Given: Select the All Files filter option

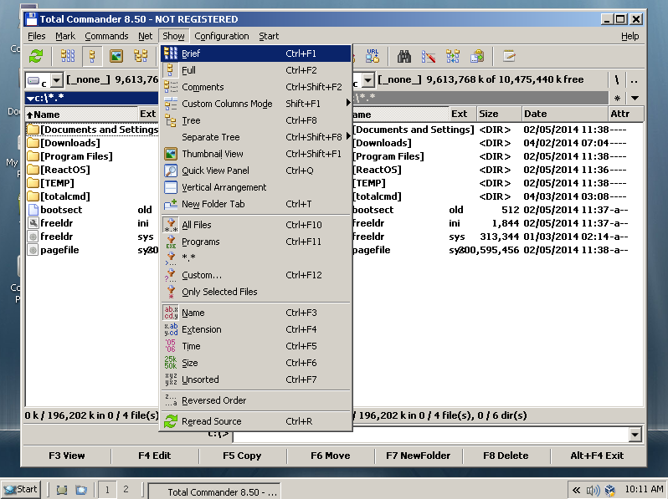Looking at the screenshot, I should coord(256,225).
